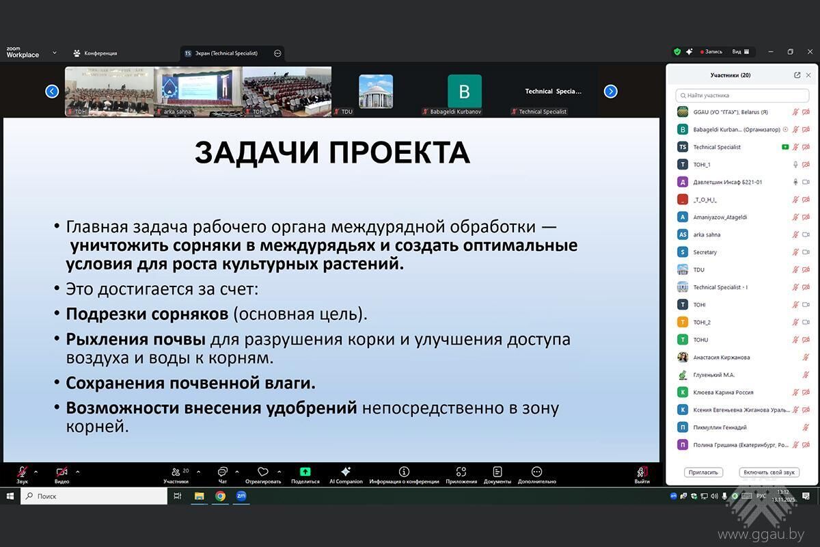Click the Пригласить button
The height and width of the screenshot is (547, 820).
[x=703, y=472]
